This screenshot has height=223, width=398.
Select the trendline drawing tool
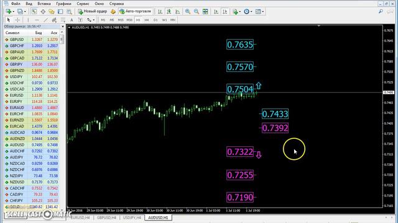(45, 20)
